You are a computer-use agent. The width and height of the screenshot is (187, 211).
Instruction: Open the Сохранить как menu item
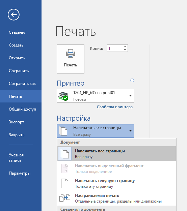22,84
